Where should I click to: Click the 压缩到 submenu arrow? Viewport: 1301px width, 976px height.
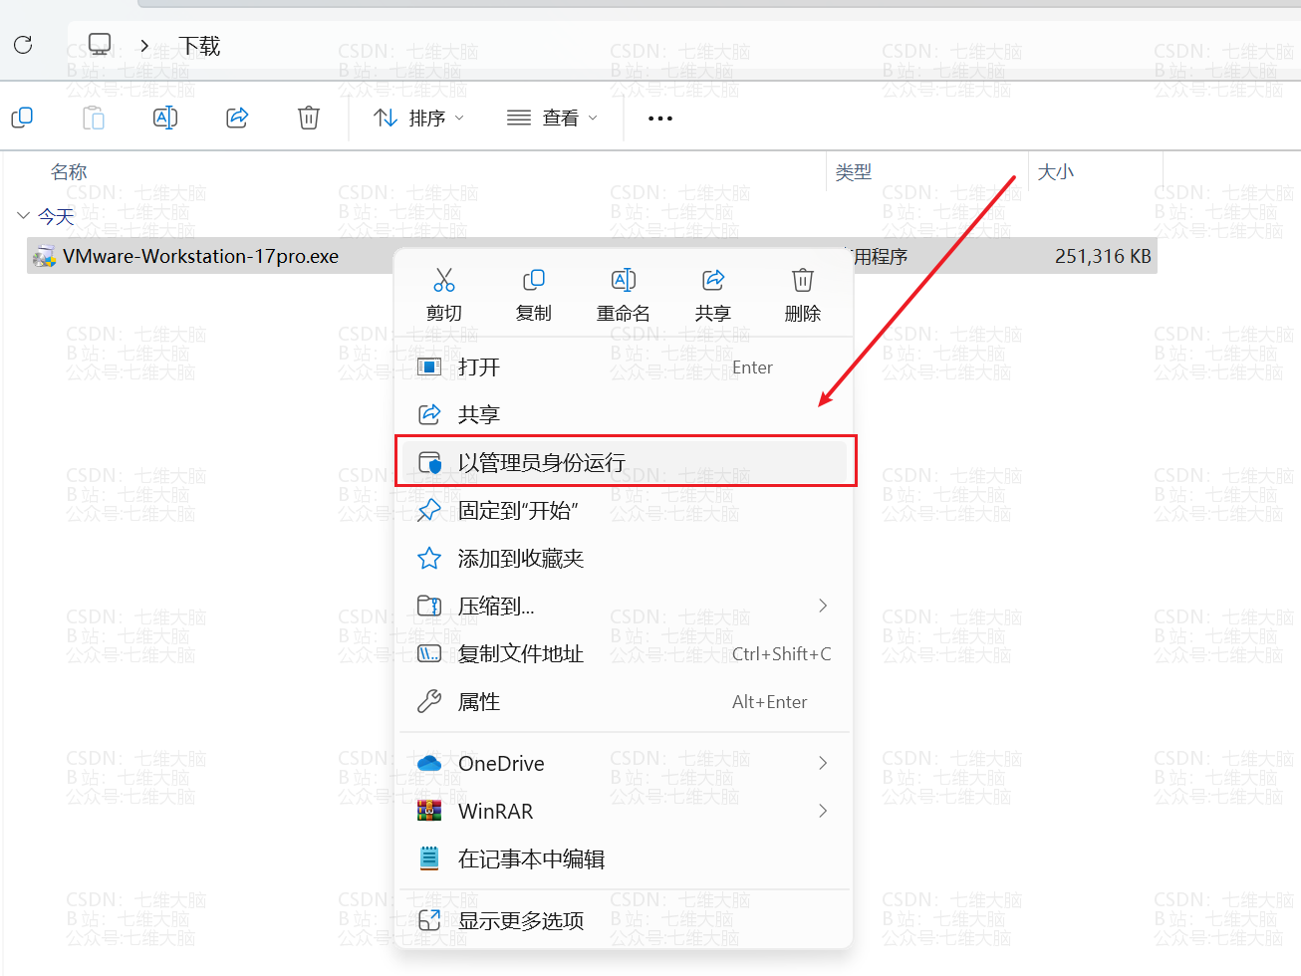click(x=823, y=606)
